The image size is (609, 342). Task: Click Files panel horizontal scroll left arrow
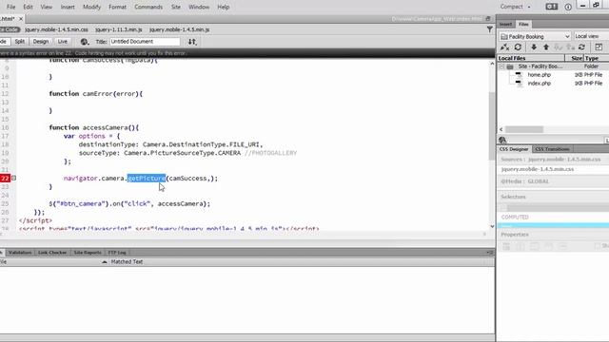(501, 129)
